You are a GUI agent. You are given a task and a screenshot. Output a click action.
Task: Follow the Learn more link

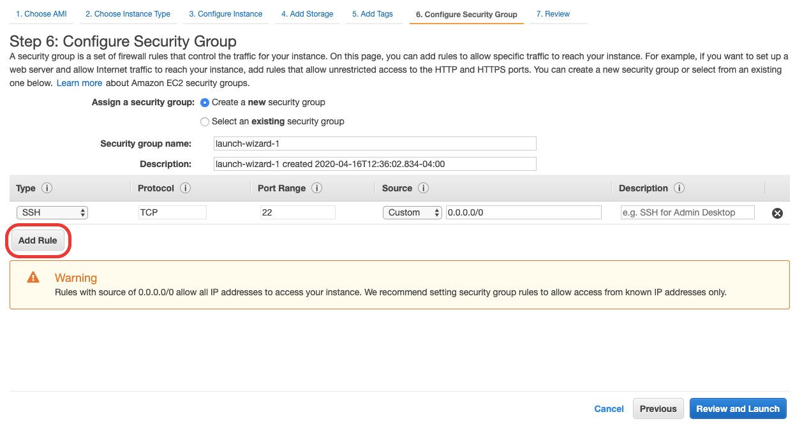[79, 83]
